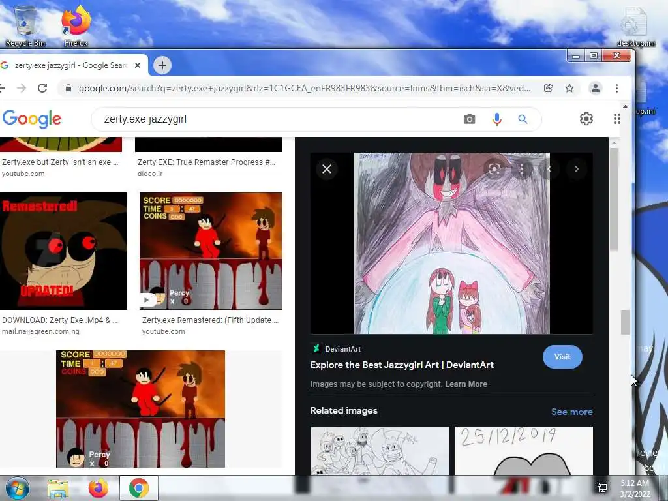The width and height of the screenshot is (668, 501).
Task: Click the scrollbar thumb of the preview panel
Action: coord(614,200)
